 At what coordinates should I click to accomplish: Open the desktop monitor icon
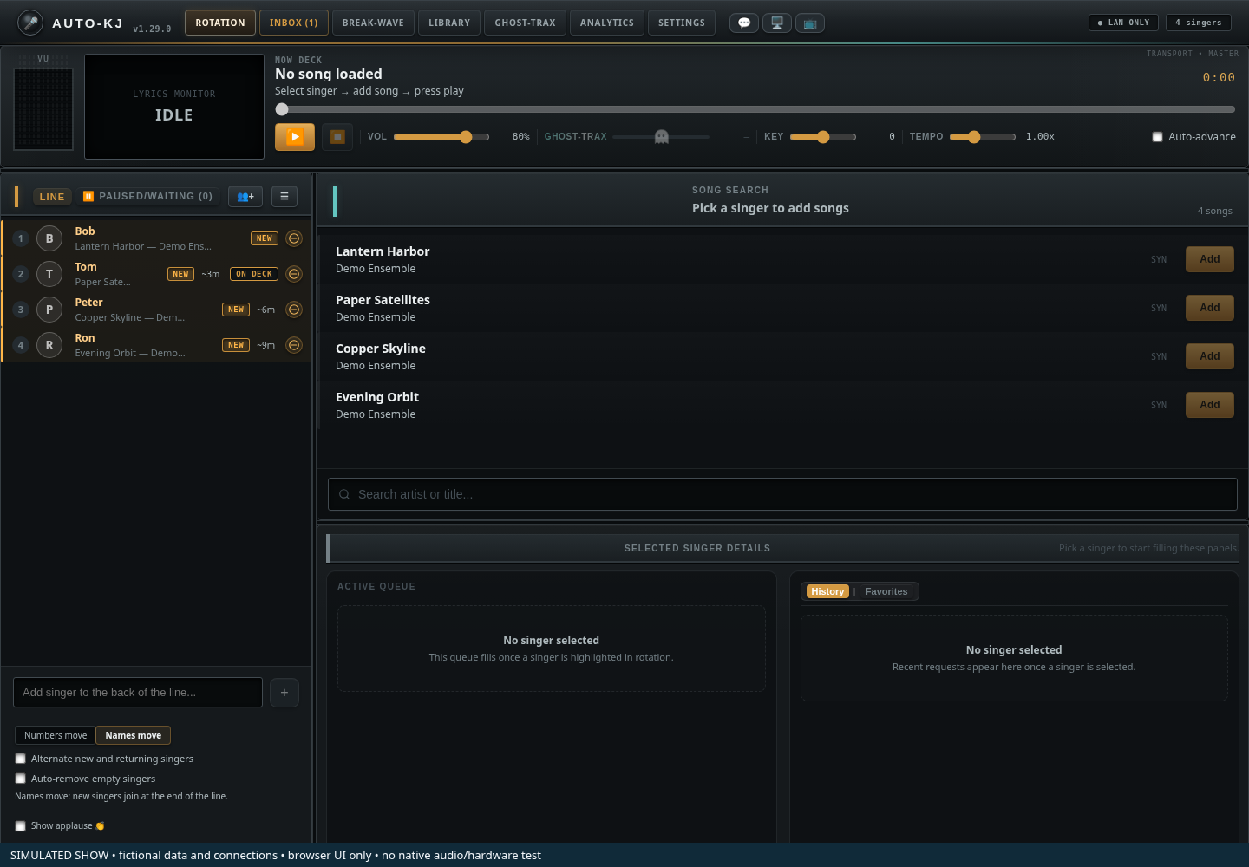777,23
